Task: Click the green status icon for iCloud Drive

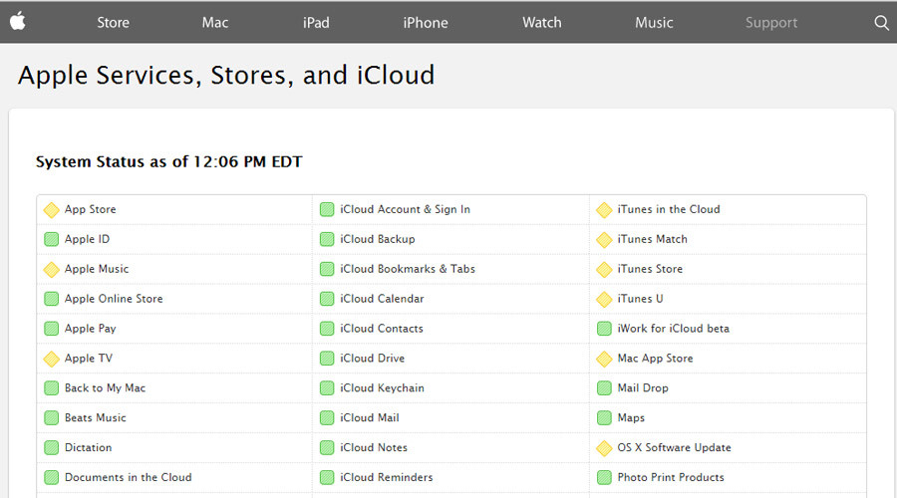Action: 327,358
